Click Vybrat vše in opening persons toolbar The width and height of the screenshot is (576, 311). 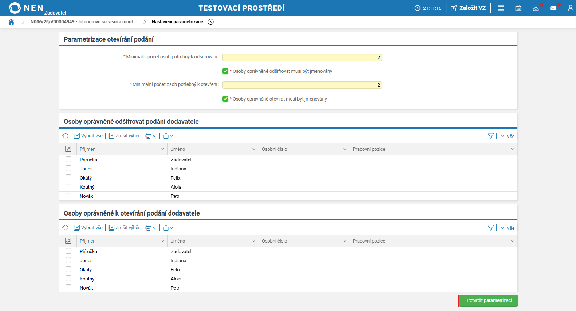(88, 228)
